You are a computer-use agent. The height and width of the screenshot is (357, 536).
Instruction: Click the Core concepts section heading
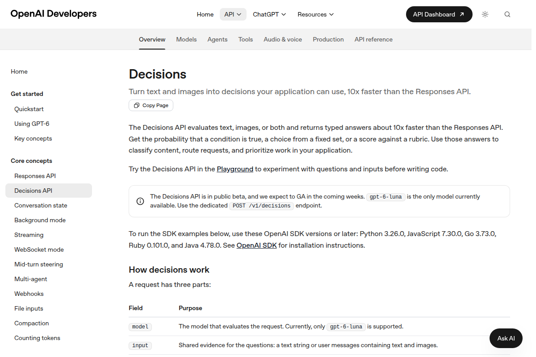31,161
